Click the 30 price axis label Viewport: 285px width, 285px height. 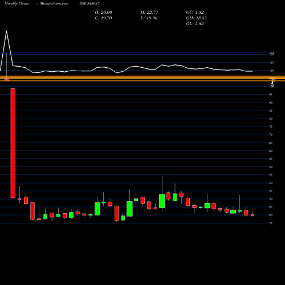coord(271,199)
